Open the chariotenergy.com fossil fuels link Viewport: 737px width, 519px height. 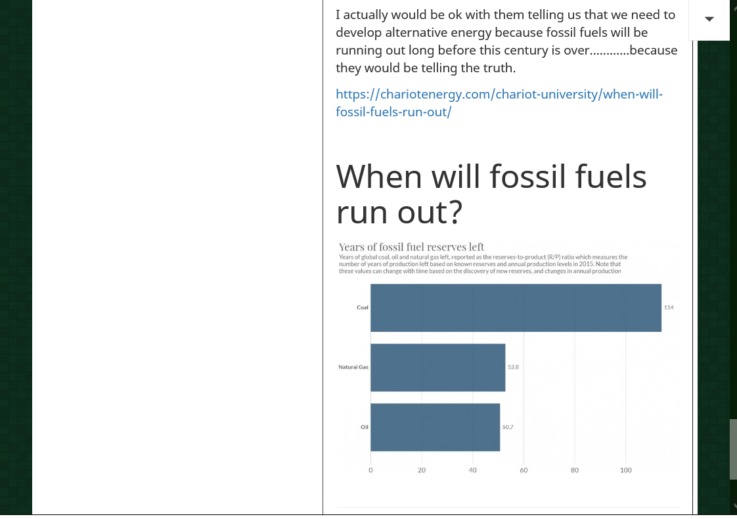tap(499, 102)
